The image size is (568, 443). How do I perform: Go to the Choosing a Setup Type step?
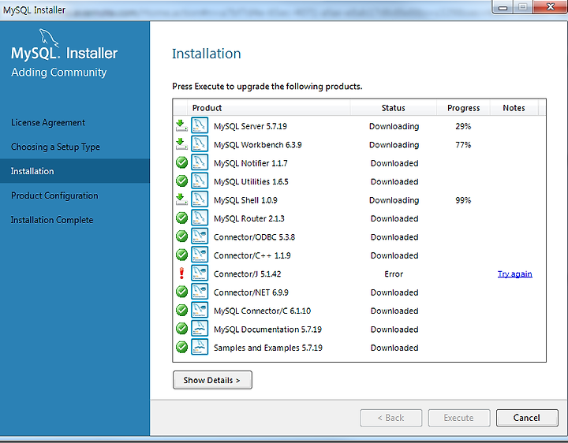pyautogui.click(x=55, y=147)
